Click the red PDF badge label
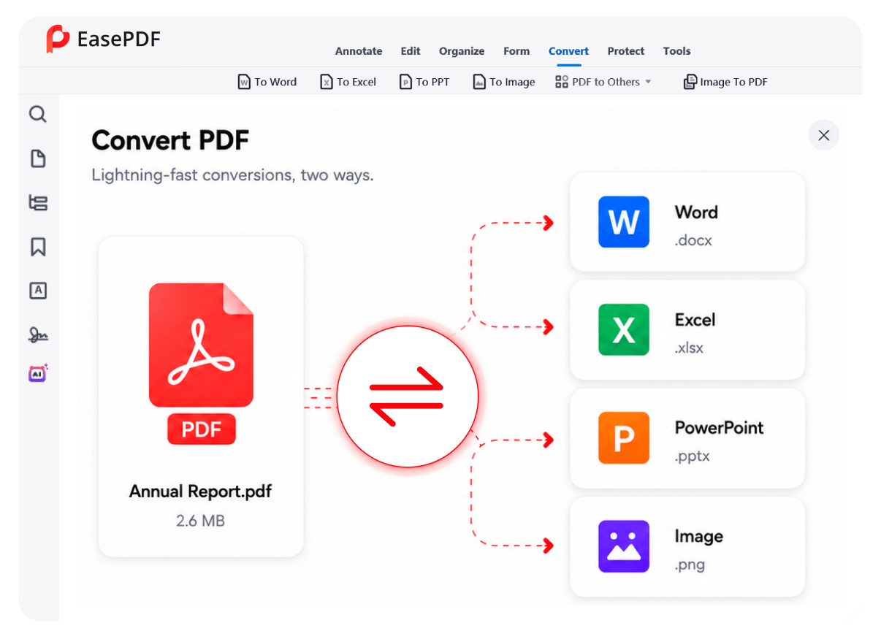881x639 pixels. point(202,429)
